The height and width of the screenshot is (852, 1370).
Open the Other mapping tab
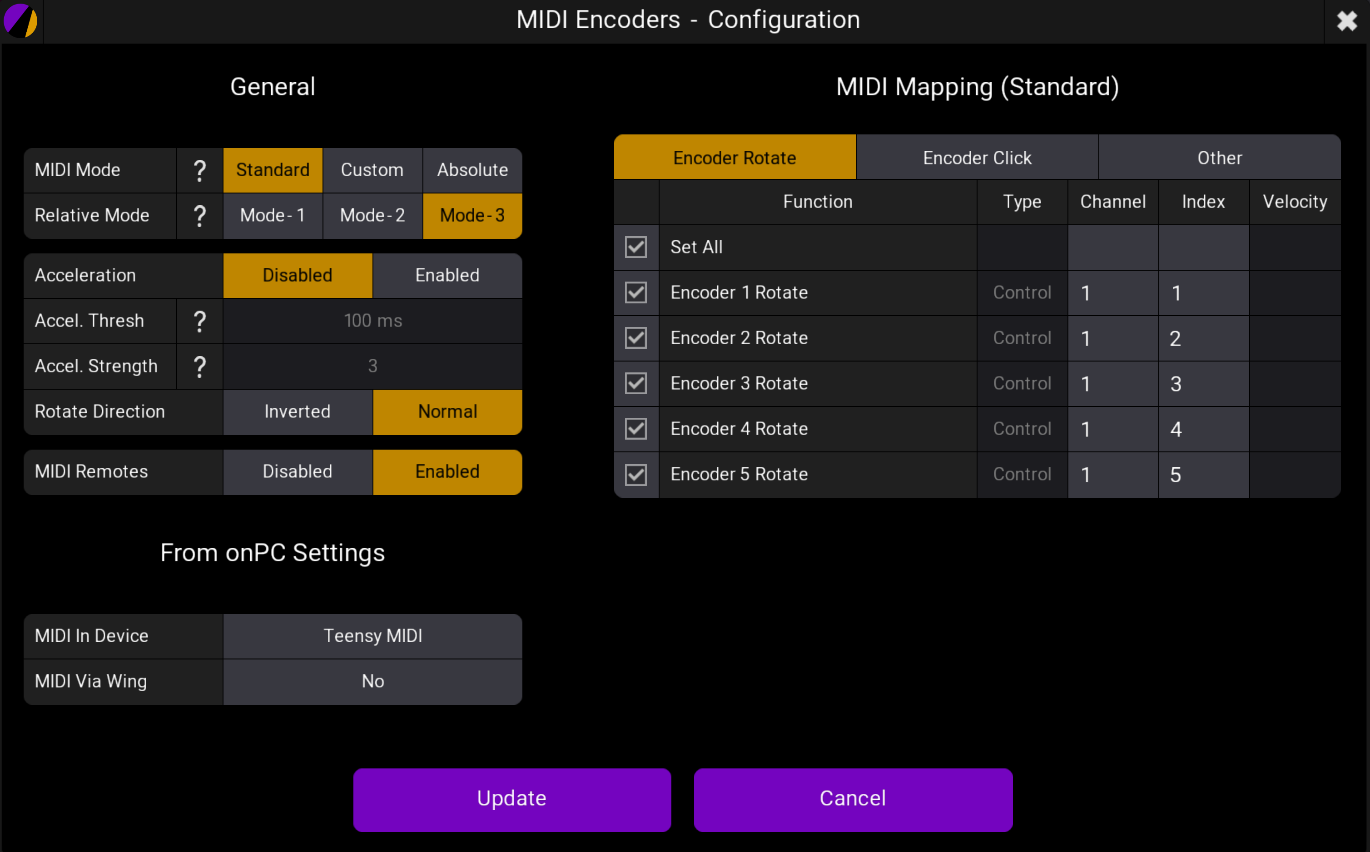tap(1219, 158)
